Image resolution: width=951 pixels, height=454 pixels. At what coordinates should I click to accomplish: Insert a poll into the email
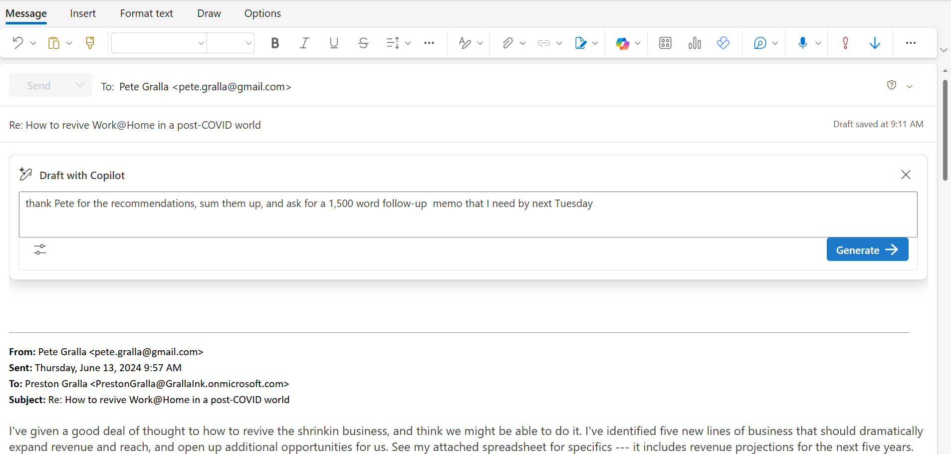tap(695, 43)
